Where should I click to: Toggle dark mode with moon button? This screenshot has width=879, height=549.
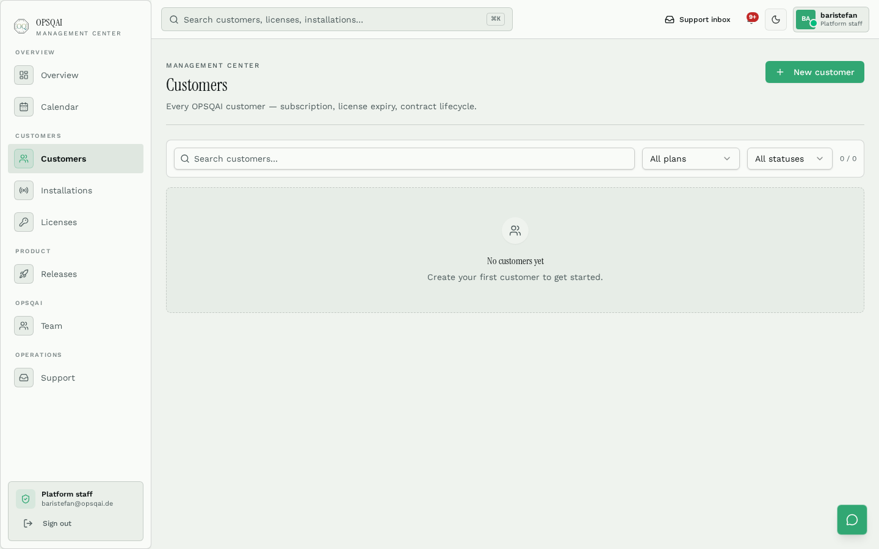coord(776,20)
